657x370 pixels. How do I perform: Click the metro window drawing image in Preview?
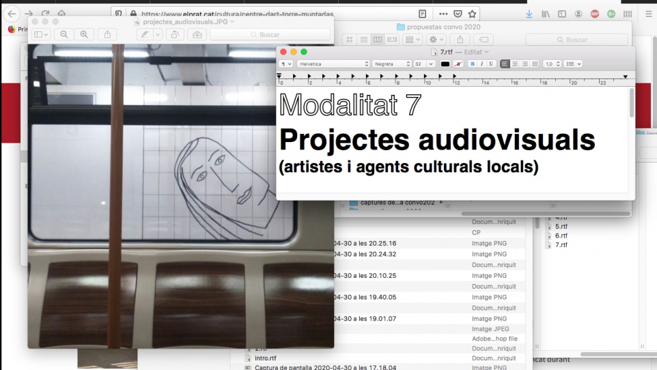pos(181,196)
